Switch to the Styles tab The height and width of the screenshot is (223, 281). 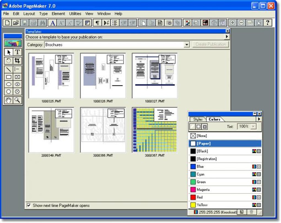point(198,119)
